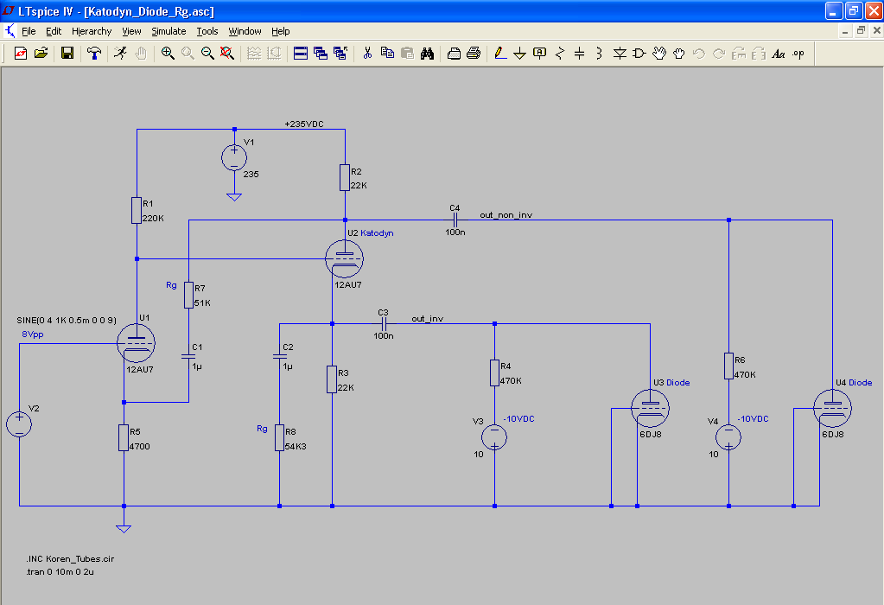Select the Move open-hand tool
The width and height of the screenshot is (884, 605).
(x=659, y=54)
